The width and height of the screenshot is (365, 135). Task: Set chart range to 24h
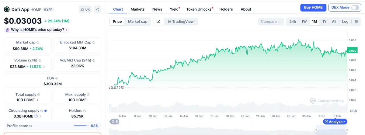click(x=293, y=22)
